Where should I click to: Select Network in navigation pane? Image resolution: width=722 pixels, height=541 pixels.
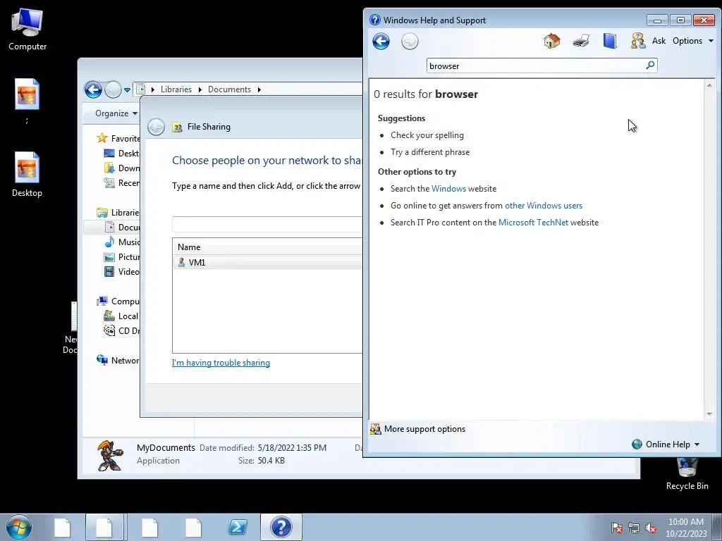pyautogui.click(x=118, y=360)
